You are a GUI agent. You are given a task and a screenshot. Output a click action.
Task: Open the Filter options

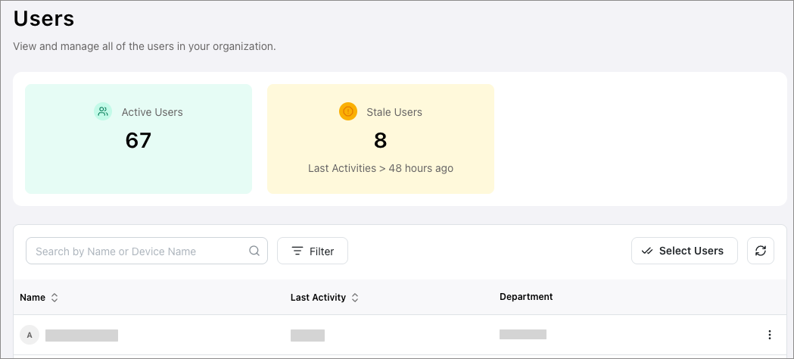coord(313,251)
